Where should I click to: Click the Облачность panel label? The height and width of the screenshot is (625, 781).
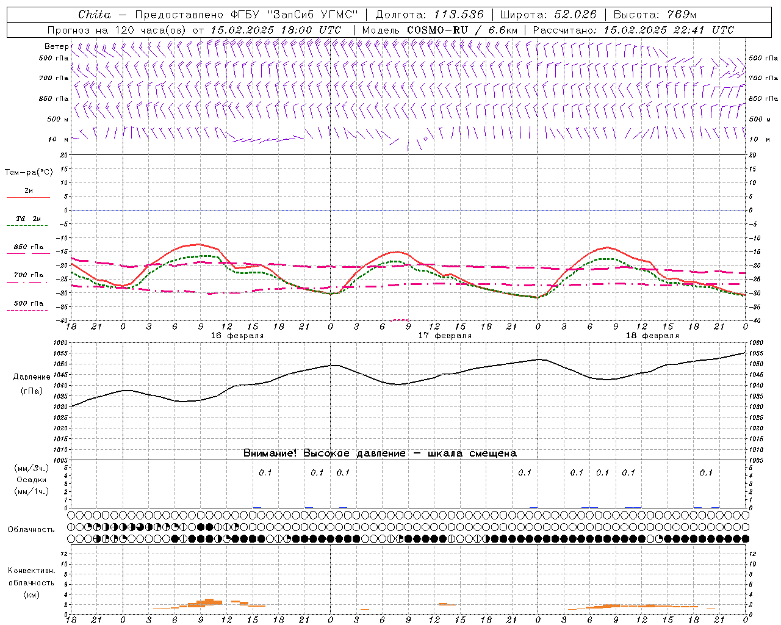coord(31,529)
